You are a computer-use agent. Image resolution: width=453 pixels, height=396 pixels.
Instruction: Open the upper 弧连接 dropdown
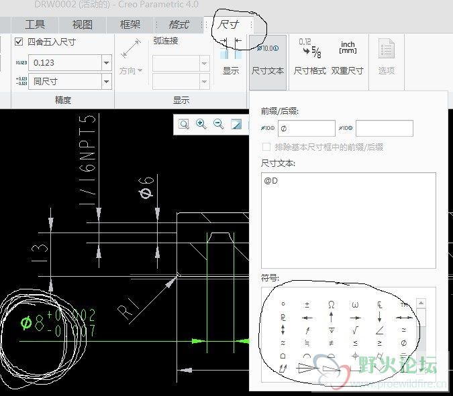[x=204, y=63]
